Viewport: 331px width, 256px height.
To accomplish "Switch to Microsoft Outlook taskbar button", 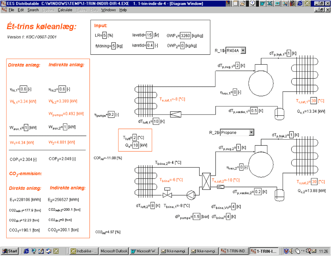I will pos(114,251).
